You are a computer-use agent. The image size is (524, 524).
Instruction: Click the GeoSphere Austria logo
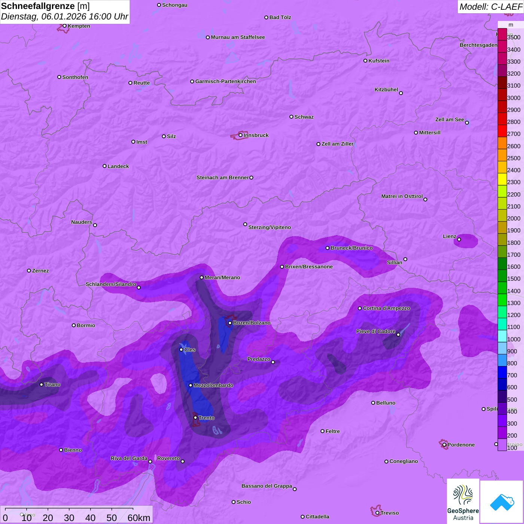(x=463, y=501)
